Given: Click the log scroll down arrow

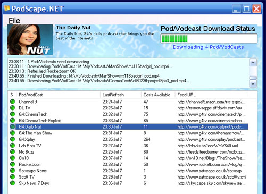Looking at the screenshot, I should 253,83.
